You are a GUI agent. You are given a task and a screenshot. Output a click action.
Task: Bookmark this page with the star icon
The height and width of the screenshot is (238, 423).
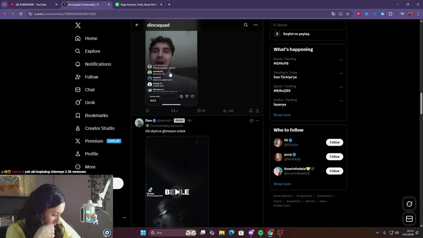pyautogui.click(x=348, y=14)
